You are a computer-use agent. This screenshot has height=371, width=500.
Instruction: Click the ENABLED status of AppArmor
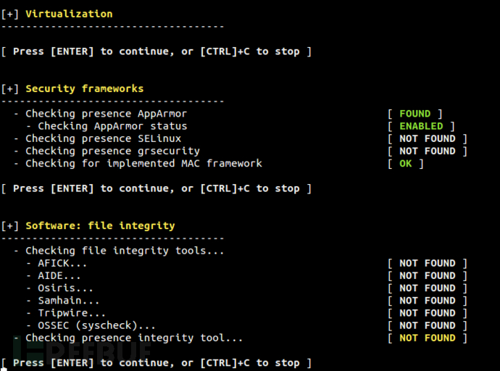point(420,126)
